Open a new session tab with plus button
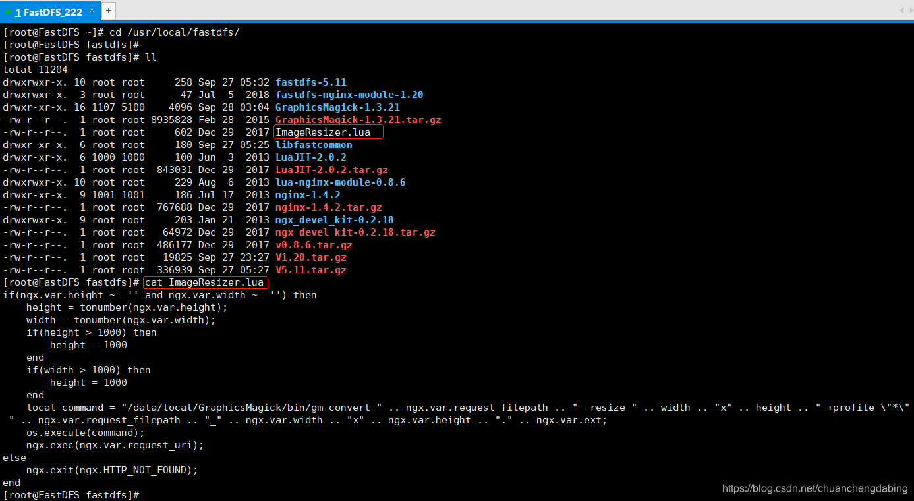 pos(109,11)
